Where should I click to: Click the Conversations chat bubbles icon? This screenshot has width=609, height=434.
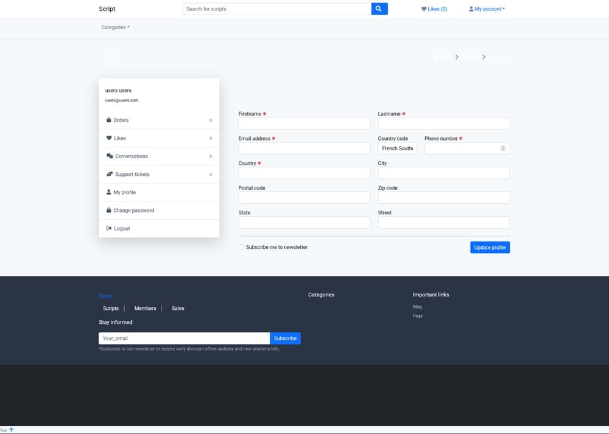pos(110,156)
